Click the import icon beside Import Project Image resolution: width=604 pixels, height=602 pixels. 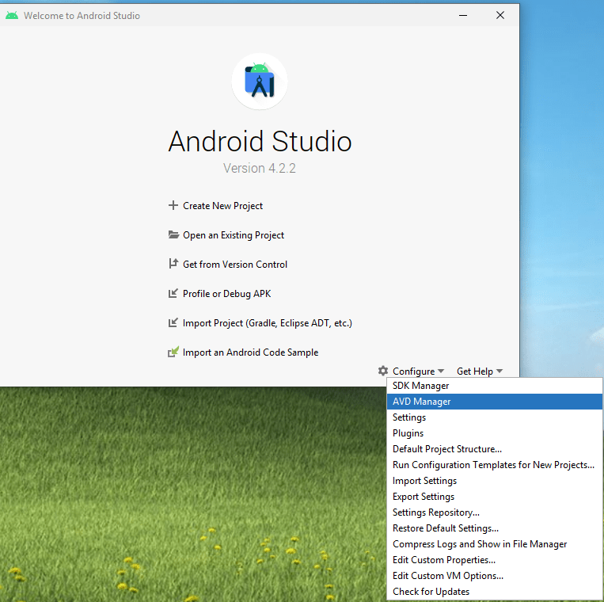pyautogui.click(x=173, y=322)
